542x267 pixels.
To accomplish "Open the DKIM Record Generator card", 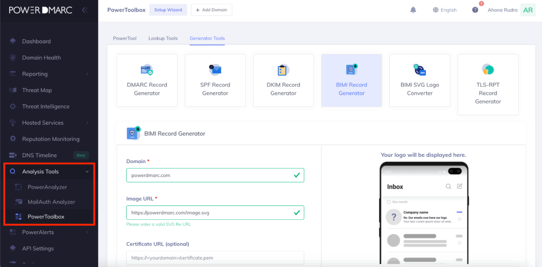I will click(x=283, y=80).
